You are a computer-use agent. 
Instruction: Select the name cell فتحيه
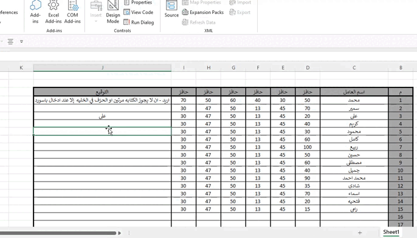click(354, 201)
